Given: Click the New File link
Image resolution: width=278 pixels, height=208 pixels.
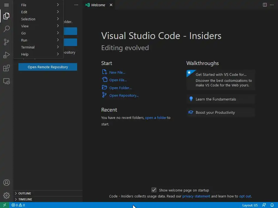Looking at the screenshot, I should 117,72.
